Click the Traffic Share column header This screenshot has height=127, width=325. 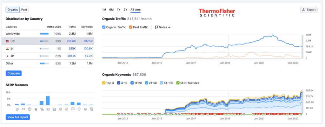click(54, 27)
